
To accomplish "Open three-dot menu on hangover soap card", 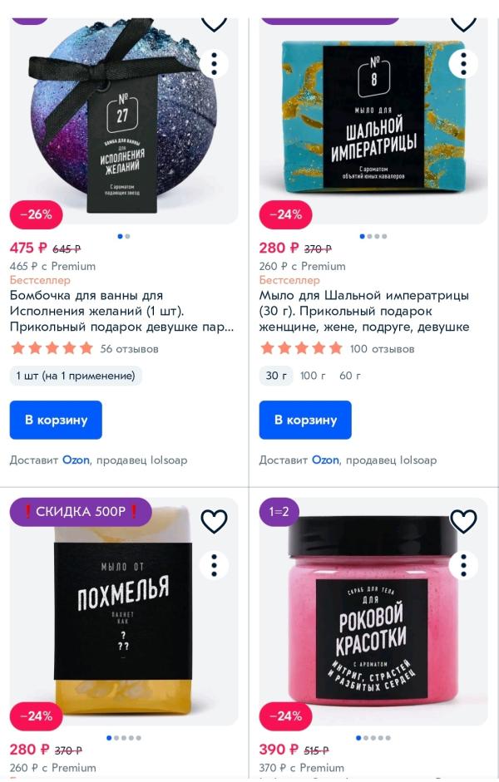I will (214, 566).
